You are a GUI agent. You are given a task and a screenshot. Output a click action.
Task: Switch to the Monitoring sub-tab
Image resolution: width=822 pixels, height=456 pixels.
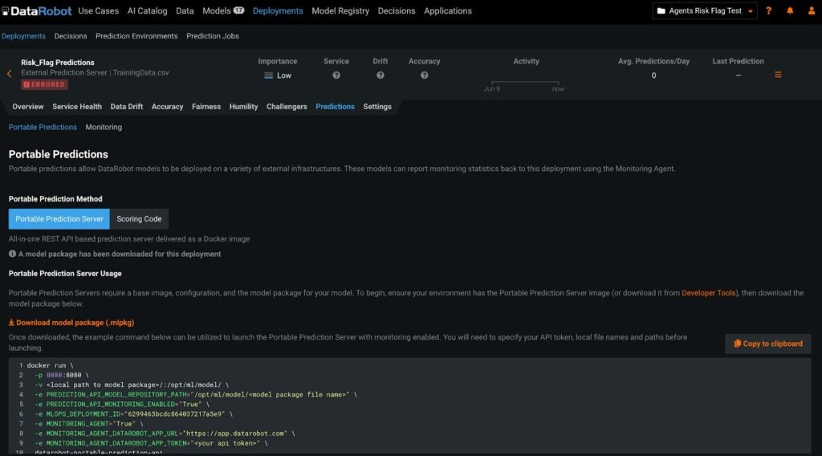(x=104, y=127)
